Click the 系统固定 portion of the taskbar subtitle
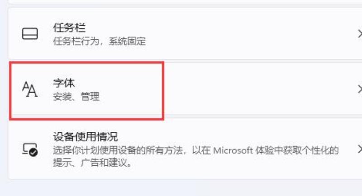This screenshot has height=196, width=362. tap(127, 42)
